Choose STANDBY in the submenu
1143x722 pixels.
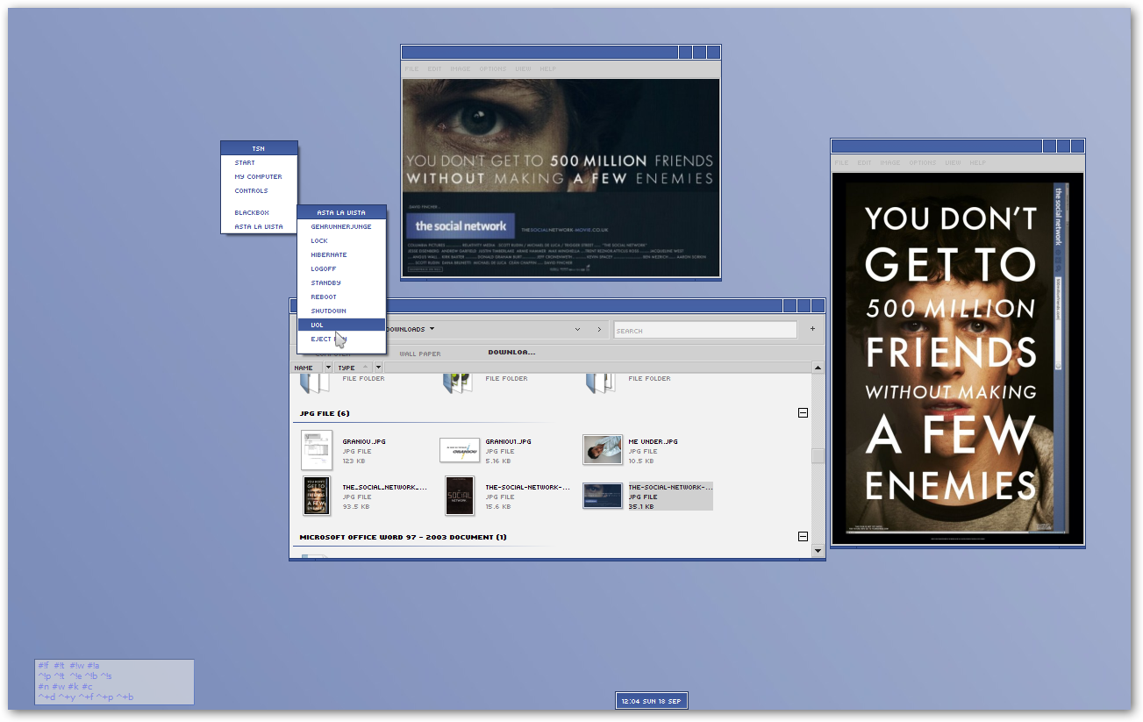tap(341, 282)
